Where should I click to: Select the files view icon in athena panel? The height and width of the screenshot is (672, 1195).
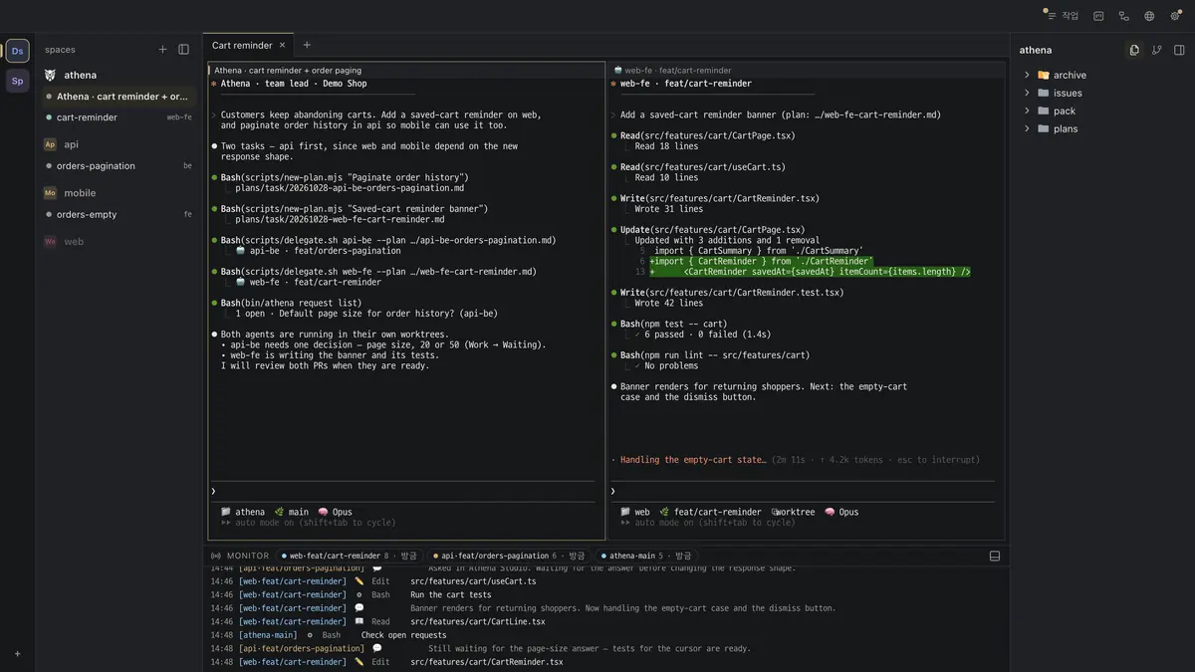click(x=1133, y=50)
